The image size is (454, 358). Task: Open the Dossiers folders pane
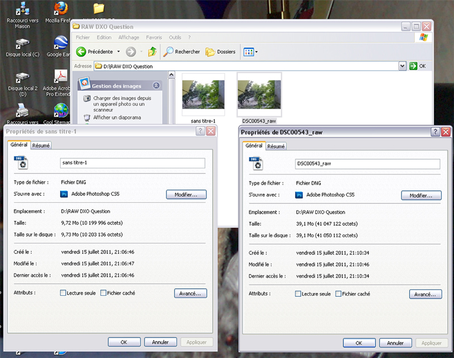tap(211, 52)
